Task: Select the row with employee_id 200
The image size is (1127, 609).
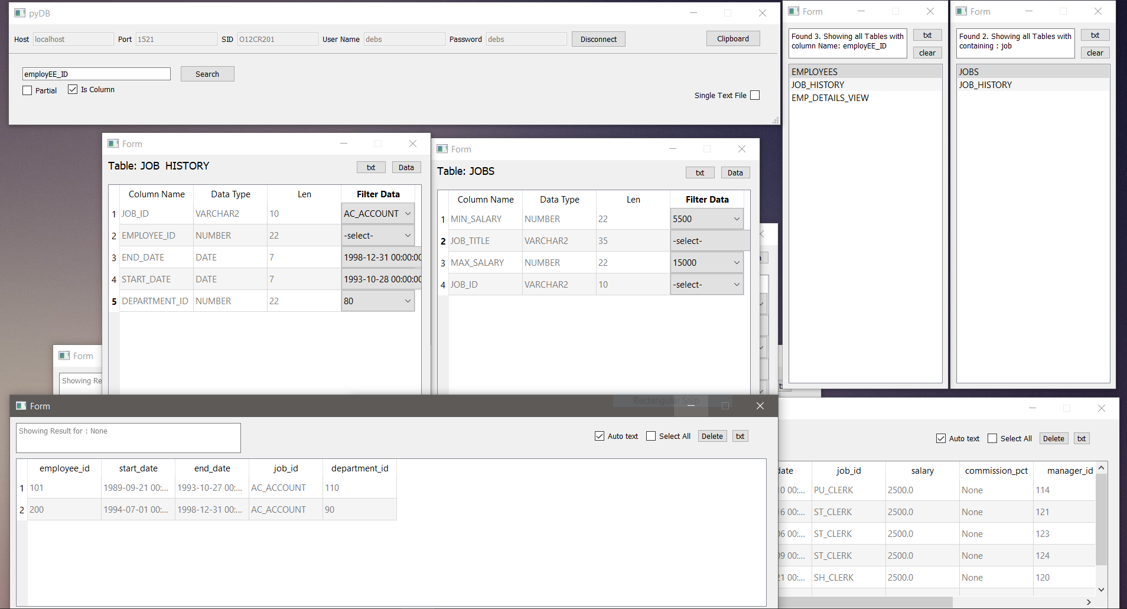Action: 212,509
